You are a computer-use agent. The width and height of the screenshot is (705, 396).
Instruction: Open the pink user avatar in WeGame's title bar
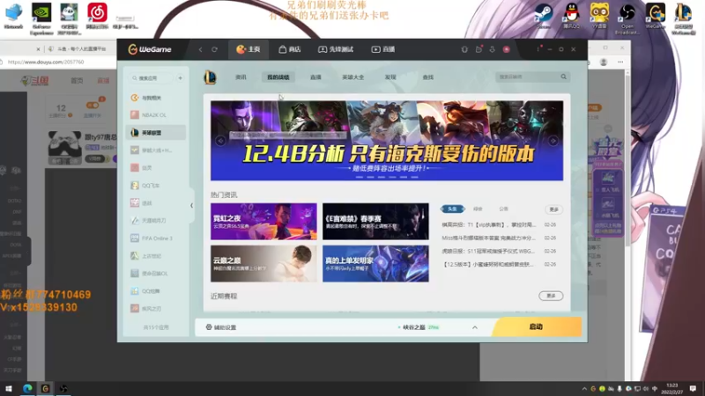pos(506,49)
